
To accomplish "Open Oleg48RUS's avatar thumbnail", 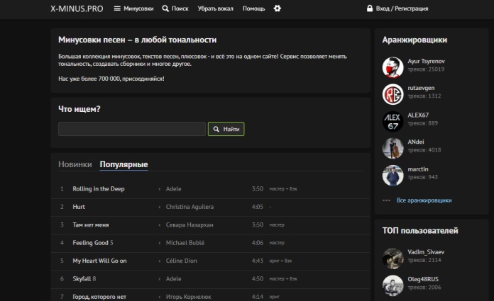I will click(393, 284).
